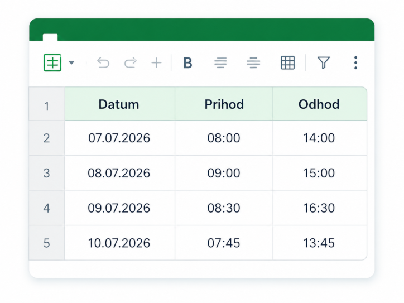Click the plus icon to add
The image size is (404, 303).
[x=156, y=62]
